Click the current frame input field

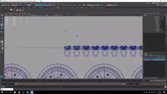coord(147,81)
